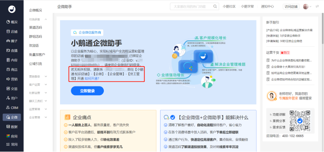Click the user avatar in header
The image size is (324, 152).
click(x=305, y=7)
